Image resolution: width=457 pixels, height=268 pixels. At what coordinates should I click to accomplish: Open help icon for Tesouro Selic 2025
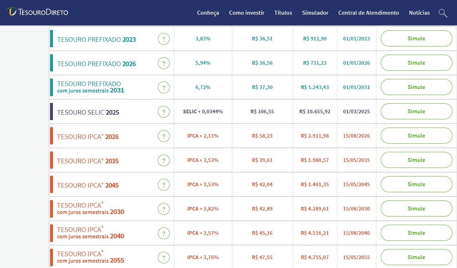[164, 112]
